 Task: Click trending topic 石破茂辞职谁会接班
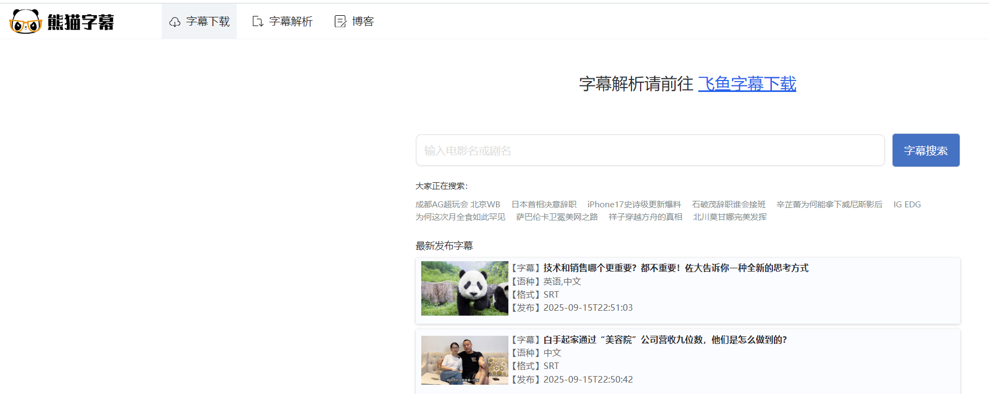point(728,205)
